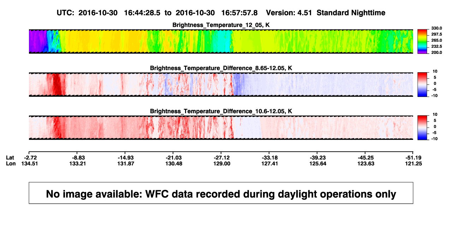Click latitude value -33.18

coord(269,157)
